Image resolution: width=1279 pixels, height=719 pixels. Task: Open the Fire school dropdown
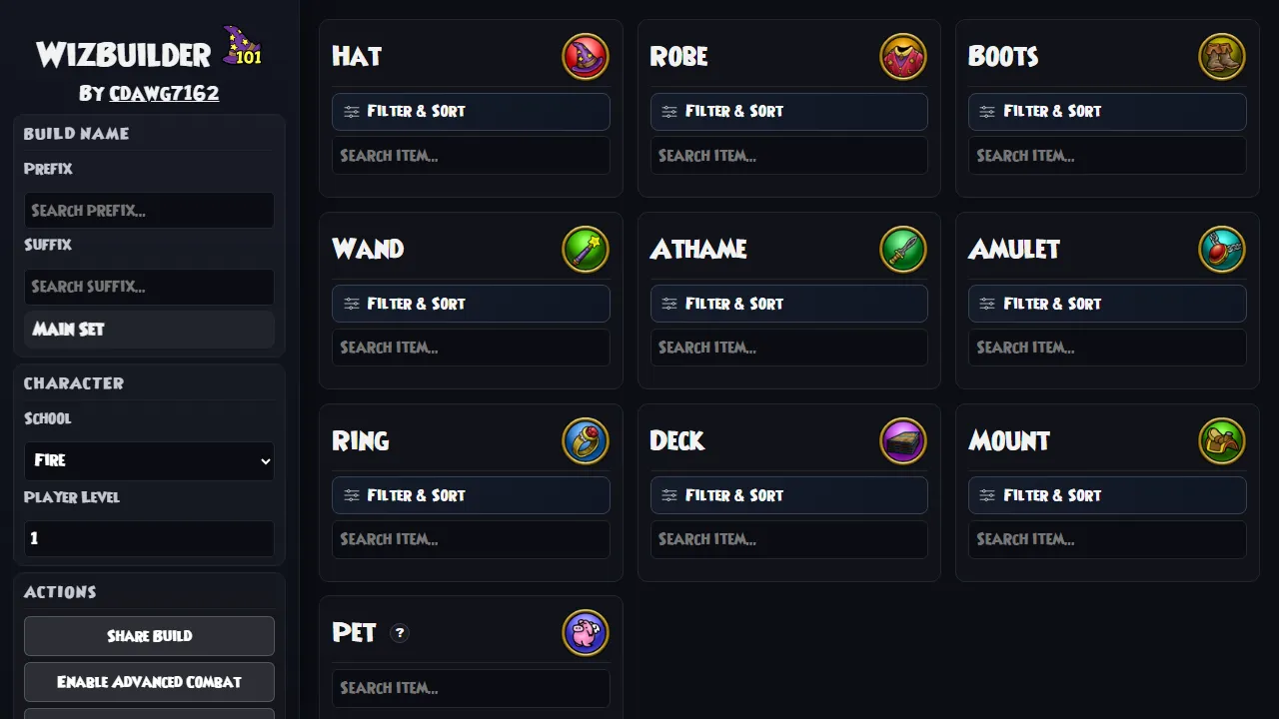(x=149, y=461)
